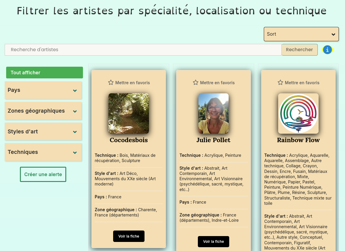Expand the Techniques filter

(x=43, y=152)
